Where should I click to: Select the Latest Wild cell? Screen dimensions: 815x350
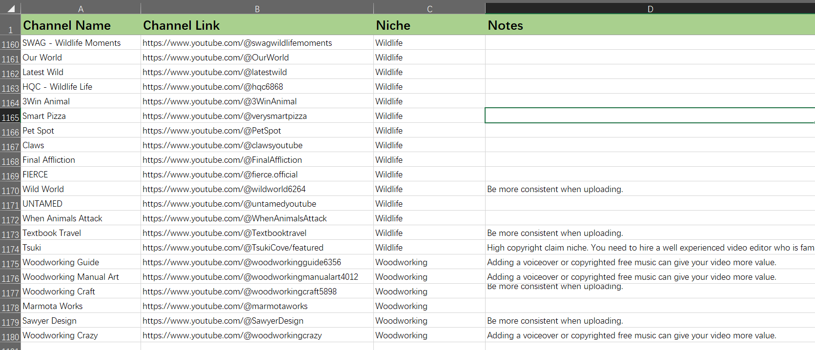(81, 72)
